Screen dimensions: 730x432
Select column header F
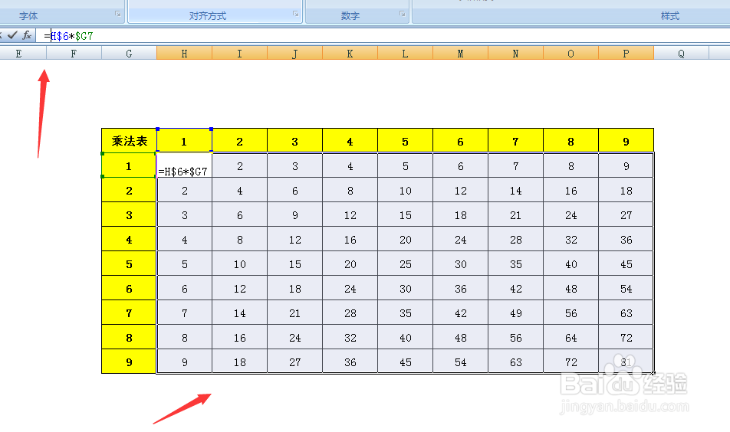click(74, 54)
